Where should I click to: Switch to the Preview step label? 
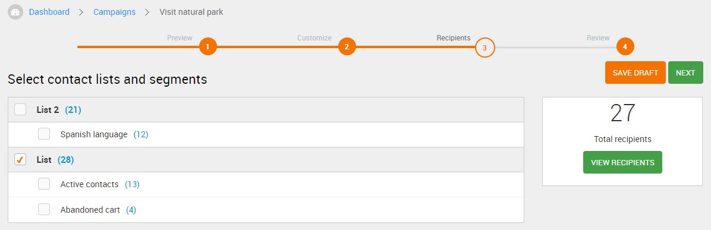point(180,38)
